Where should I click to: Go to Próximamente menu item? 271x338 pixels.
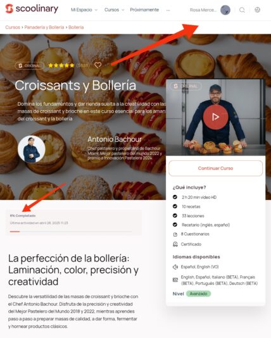click(144, 10)
